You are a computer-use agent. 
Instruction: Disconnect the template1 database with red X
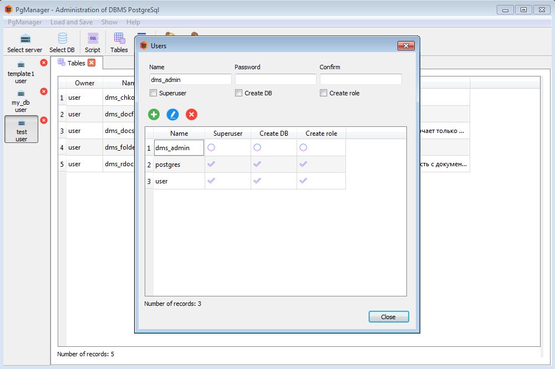coord(44,63)
